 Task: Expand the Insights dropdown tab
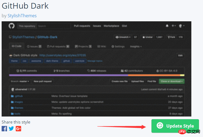pos(136,46)
